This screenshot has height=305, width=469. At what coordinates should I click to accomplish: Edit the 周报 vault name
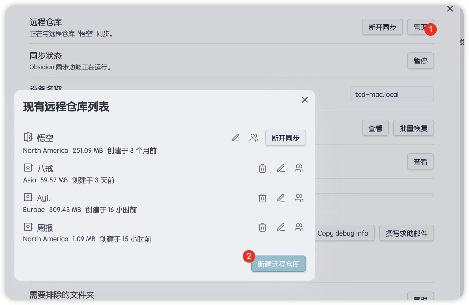[x=280, y=228]
